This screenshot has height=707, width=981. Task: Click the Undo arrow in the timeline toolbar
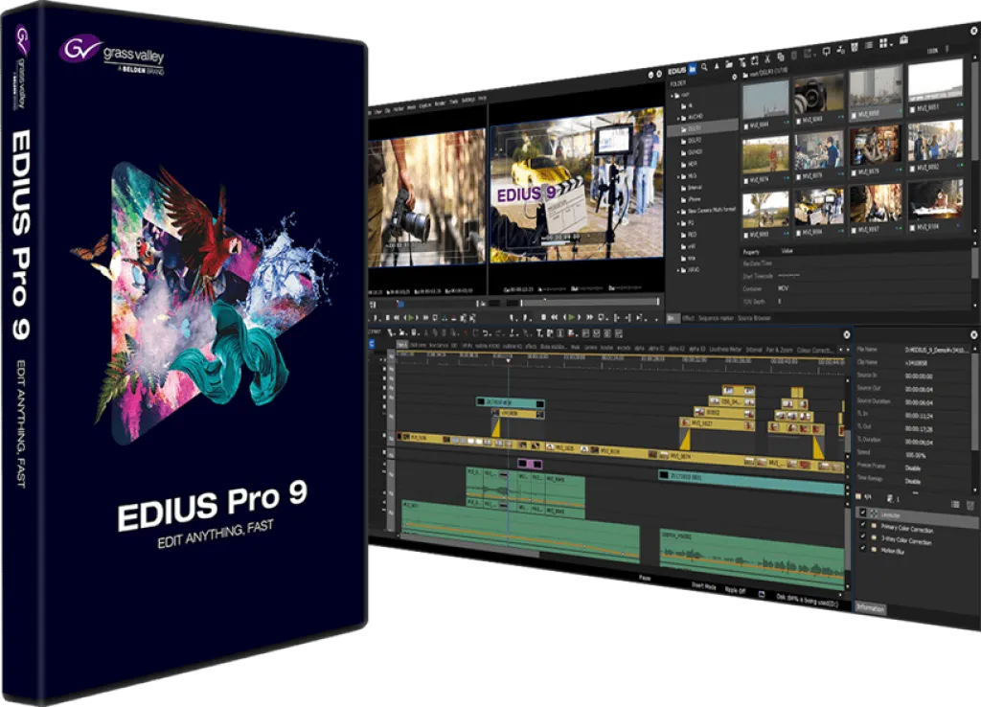pyautogui.click(x=486, y=333)
